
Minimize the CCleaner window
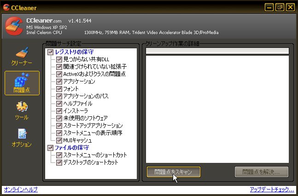269,7
